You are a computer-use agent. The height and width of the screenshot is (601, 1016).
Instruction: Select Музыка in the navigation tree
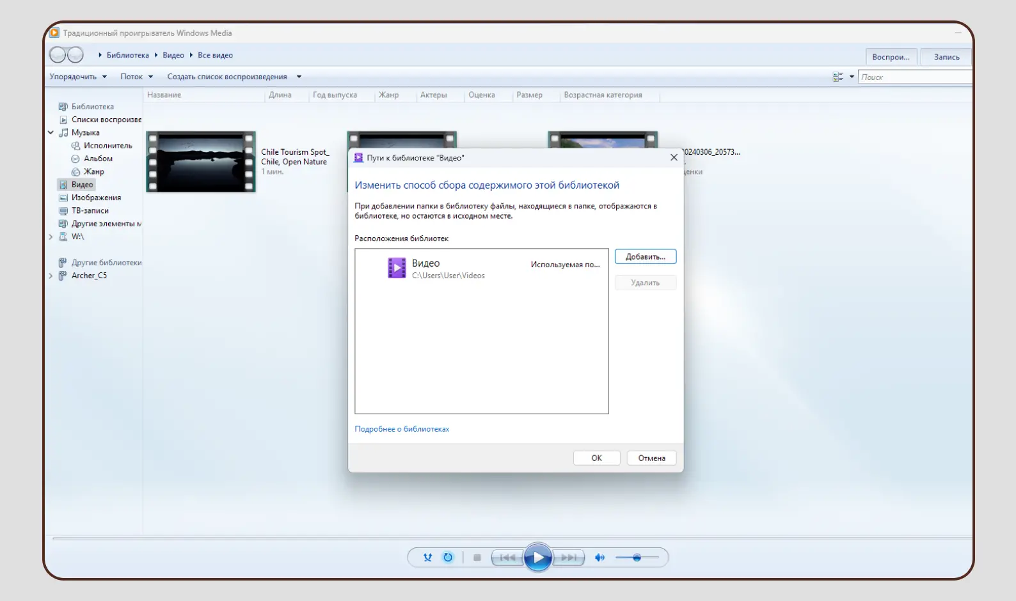click(x=86, y=132)
